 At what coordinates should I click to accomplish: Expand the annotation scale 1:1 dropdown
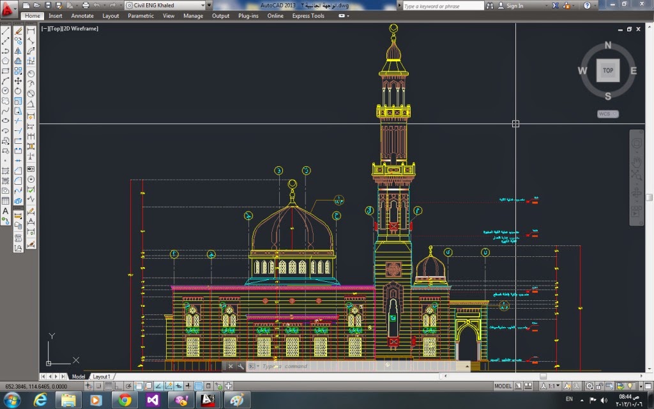coord(554,386)
